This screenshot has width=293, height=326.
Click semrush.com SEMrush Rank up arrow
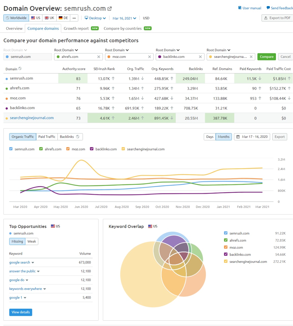(x=113, y=78)
